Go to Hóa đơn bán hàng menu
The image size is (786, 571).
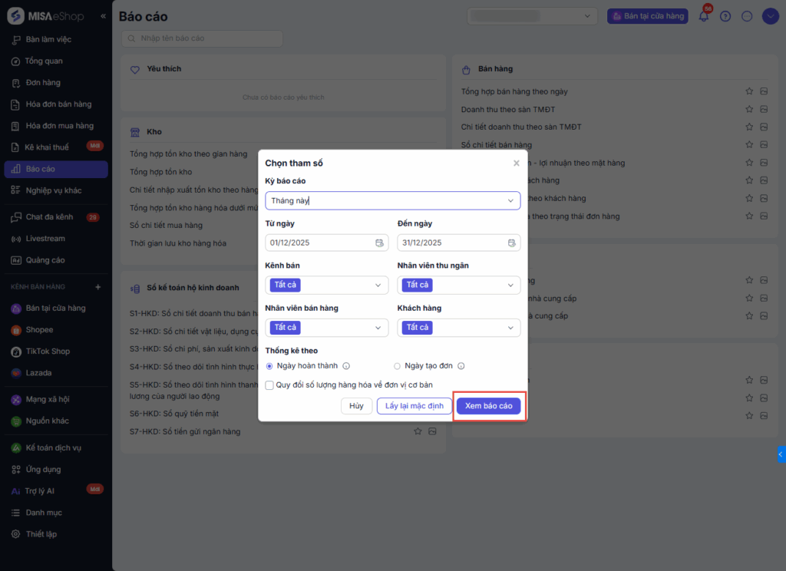click(x=58, y=104)
